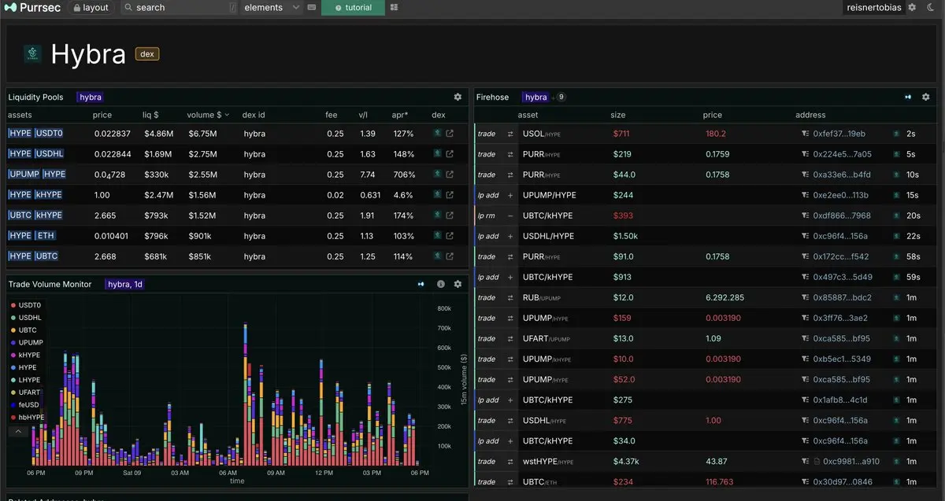This screenshot has width=945, height=501.
Task: Sort pools by liq $ column
Action: tap(150, 115)
